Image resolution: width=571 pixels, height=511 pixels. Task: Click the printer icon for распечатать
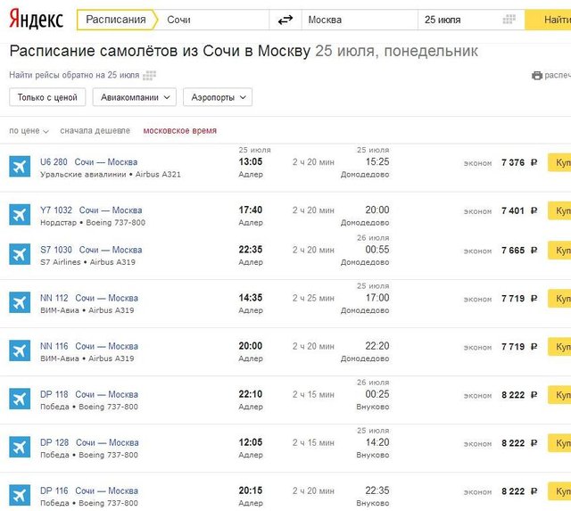pos(536,76)
